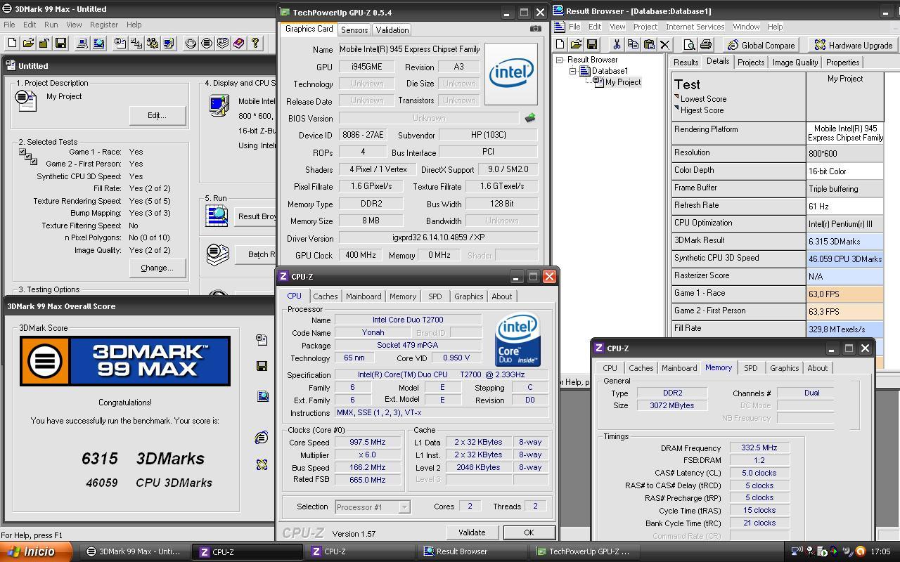Switch to the Sensors tab in GPU-Z
This screenshot has width=900, height=562.
coord(354,30)
